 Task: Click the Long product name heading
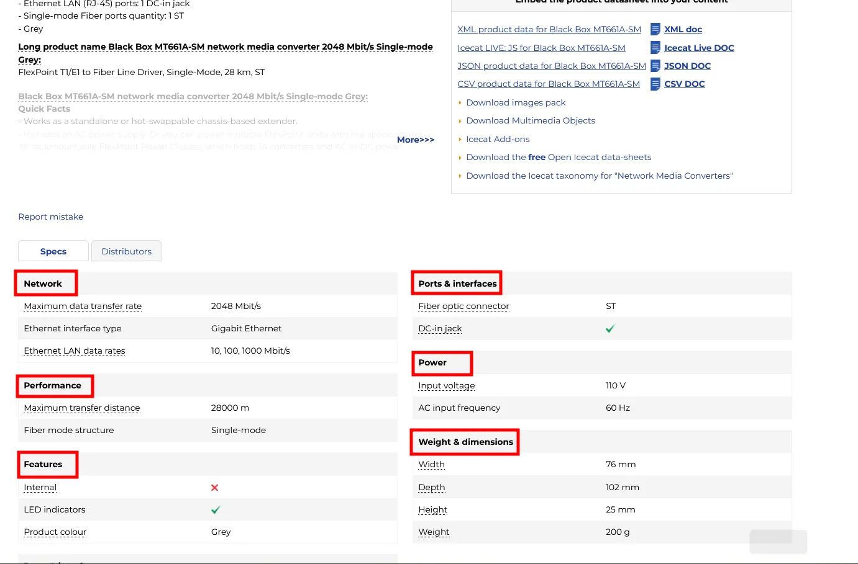(x=226, y=53)
